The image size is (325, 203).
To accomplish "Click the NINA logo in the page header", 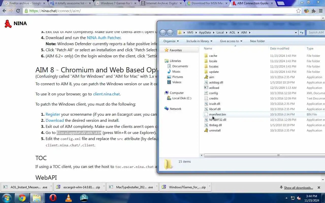I will point(15,23).
